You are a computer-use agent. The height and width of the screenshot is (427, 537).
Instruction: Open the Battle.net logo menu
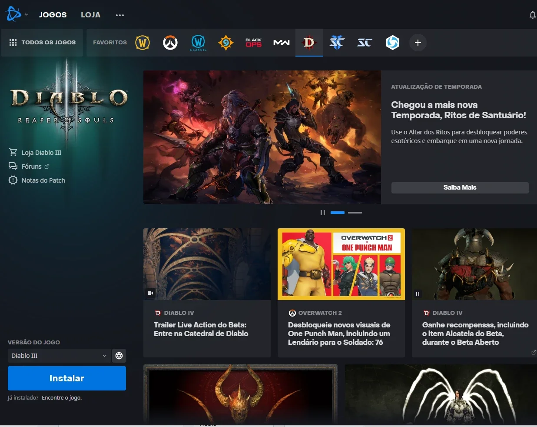17,14
